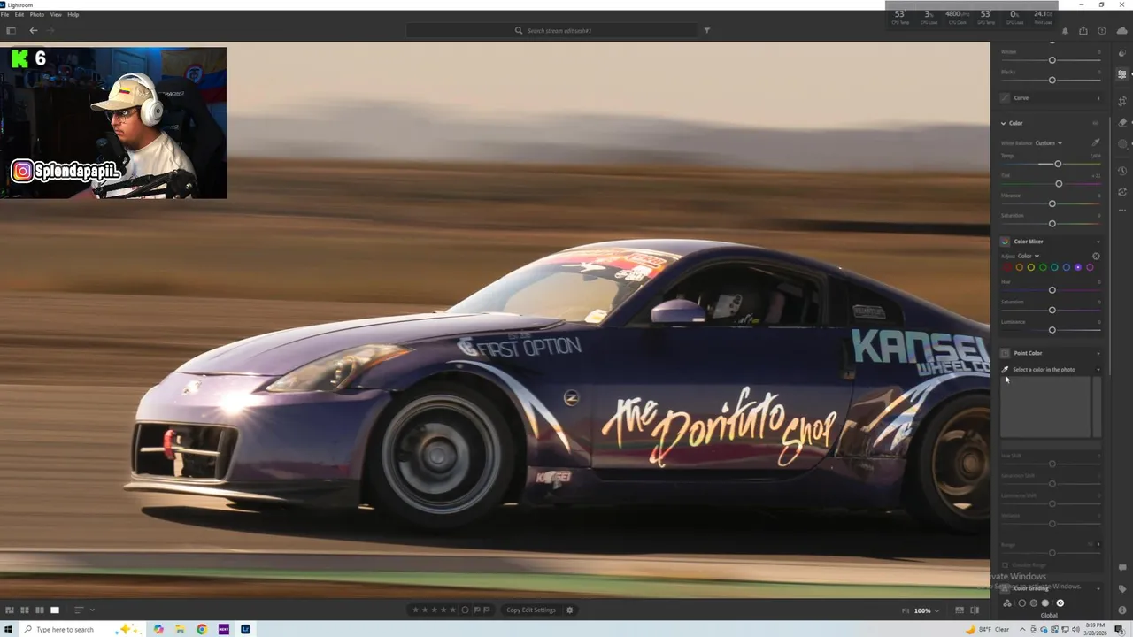Open the Presets panel icon
Screen dimensions: 1133x637
(x=1121, y=52)
